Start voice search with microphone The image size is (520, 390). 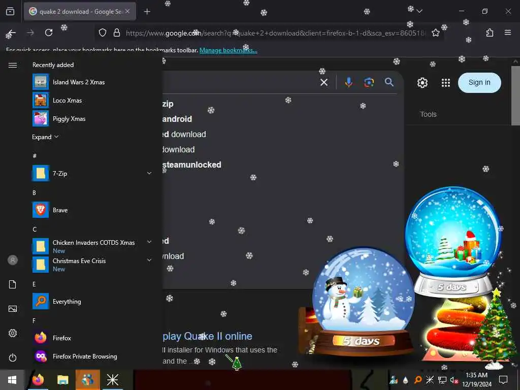tap(348, 82)
